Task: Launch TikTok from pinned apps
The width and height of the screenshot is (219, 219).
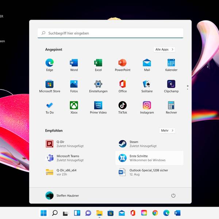Action: pos(123,107)
